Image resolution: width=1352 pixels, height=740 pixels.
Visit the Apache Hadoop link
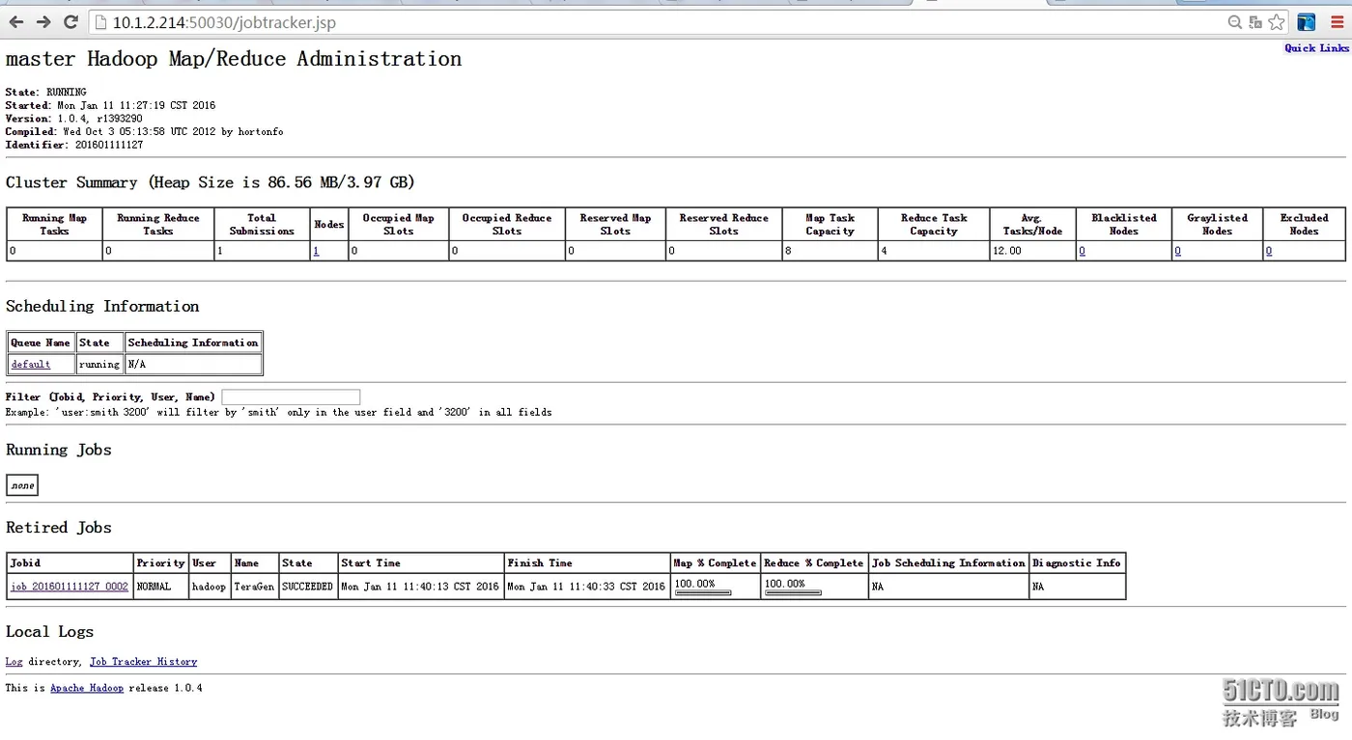click(87, 688)
